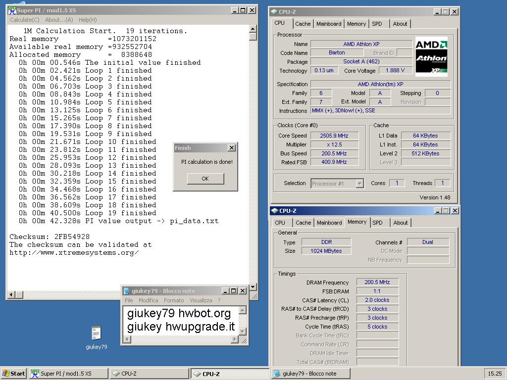The width and height of the screenshot is (507, 380).
Task: Open the giukey79 desktop text file icon
Action: point(97,333)
